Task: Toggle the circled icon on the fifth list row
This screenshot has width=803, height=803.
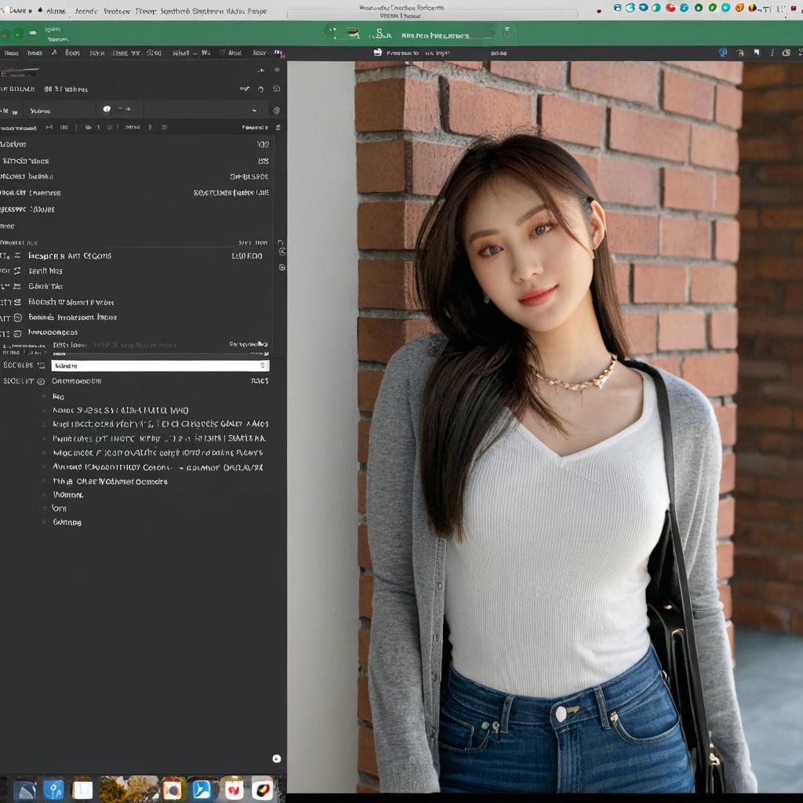Action: [x=17, y=318]
